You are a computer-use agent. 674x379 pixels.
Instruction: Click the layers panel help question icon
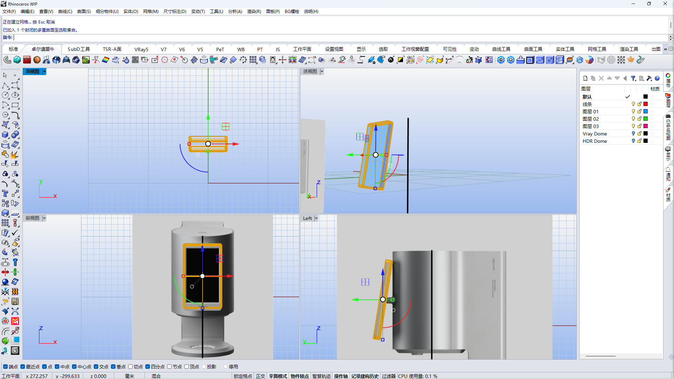coord(657,78)
